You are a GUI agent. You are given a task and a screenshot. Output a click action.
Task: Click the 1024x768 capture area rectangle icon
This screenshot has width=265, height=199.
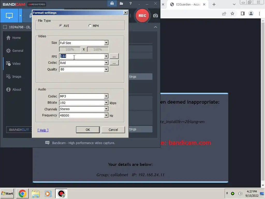click(5, 27)
